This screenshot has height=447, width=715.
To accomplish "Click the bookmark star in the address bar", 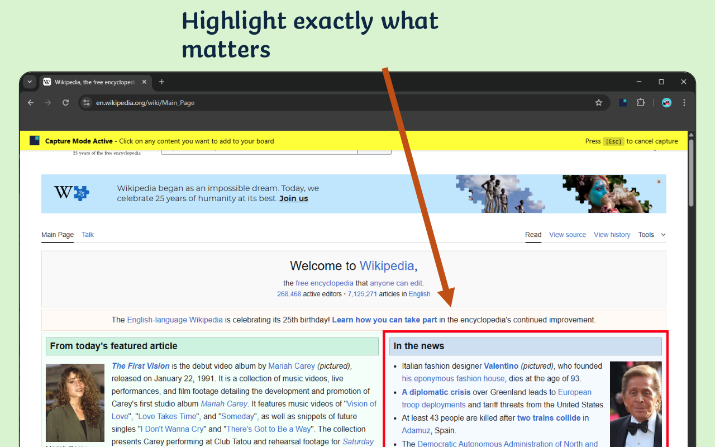I will tap(598, 102).
